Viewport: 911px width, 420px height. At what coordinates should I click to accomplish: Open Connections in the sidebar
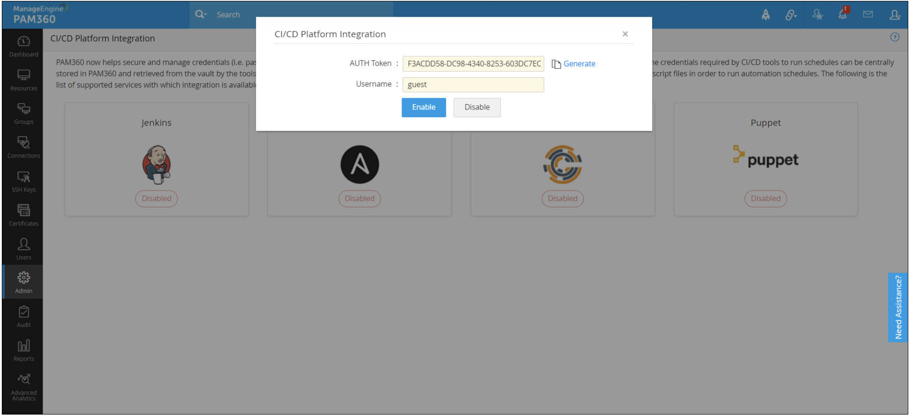coord(24,148)
